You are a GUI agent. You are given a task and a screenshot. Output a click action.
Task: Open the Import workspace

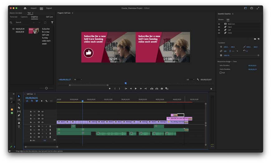pyautogui.click(x=33, y=8)
